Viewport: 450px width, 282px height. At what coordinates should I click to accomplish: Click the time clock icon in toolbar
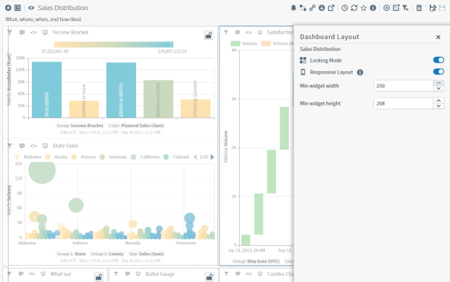(x=345, y=8)
